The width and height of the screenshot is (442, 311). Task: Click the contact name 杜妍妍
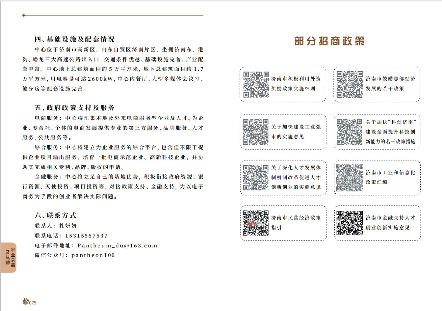(68, 226)
